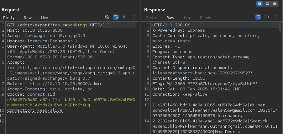Screen dimensions: 283x134
Task: Toggle word wrap in Request panel
Action: coord(116,17)
